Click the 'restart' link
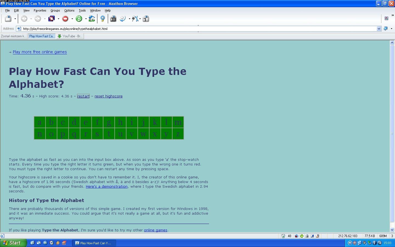The width and height of the screenshot is (395, 247). [83, 96]
